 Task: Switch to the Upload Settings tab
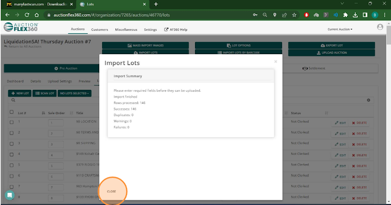(60, 81)
